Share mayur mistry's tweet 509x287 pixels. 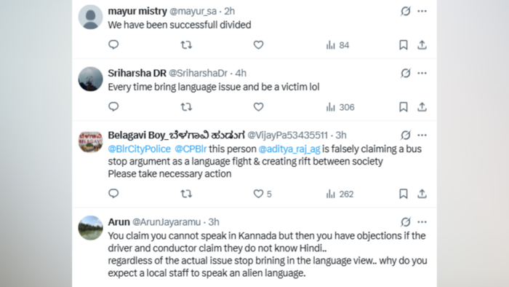(x=422, y=45)
